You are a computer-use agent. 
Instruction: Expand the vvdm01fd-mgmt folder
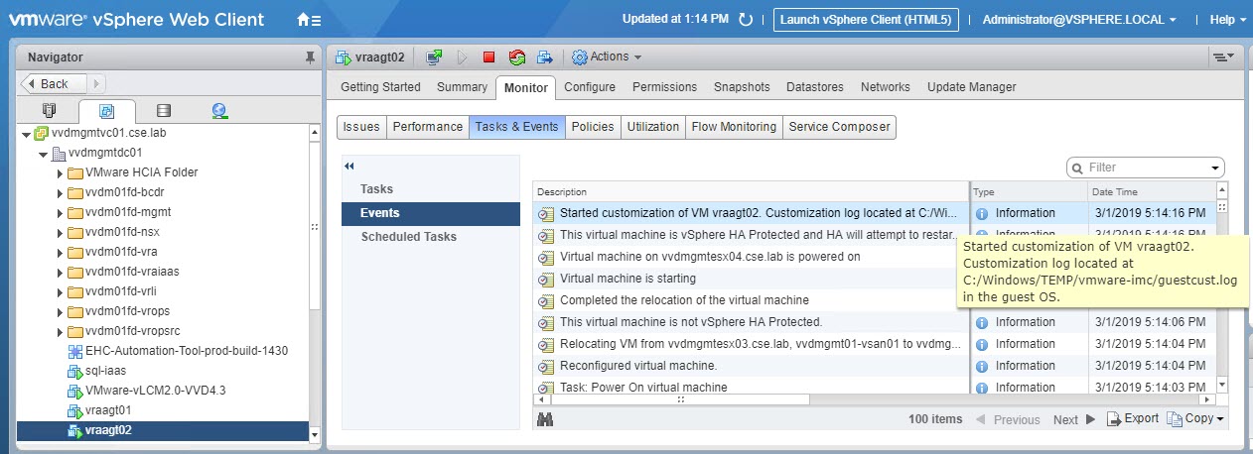[x=61, y=212]
